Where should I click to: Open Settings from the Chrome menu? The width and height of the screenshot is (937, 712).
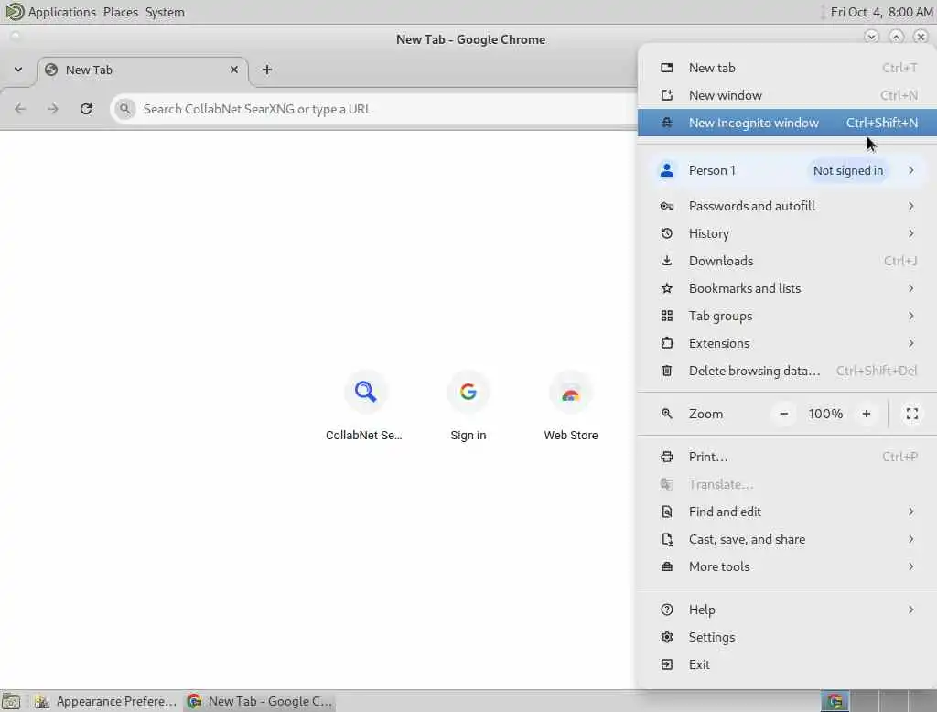pos(787,637)
